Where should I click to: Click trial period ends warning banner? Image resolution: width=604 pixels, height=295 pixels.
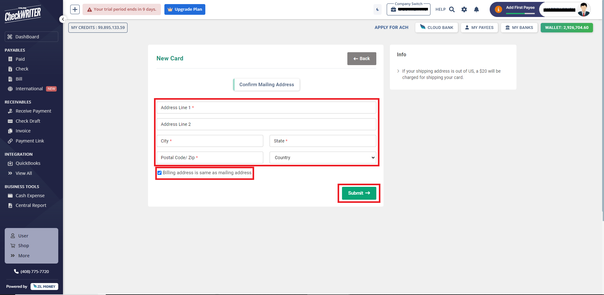[x=122, y=9]
